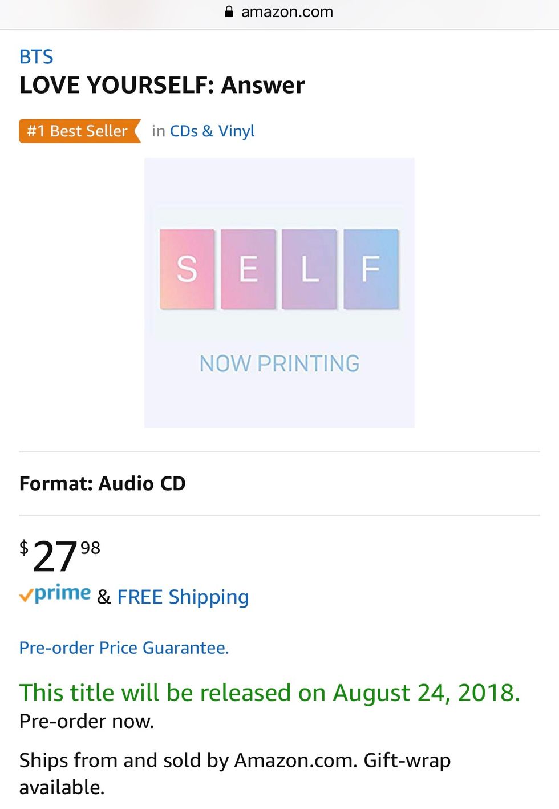
Task: Open the BTS artist link
Action: pyautogui.click(x=36, y=57)
